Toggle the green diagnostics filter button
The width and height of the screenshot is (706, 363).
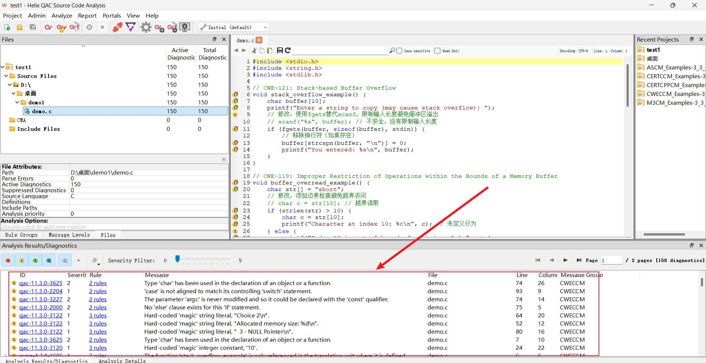point(35,260)
